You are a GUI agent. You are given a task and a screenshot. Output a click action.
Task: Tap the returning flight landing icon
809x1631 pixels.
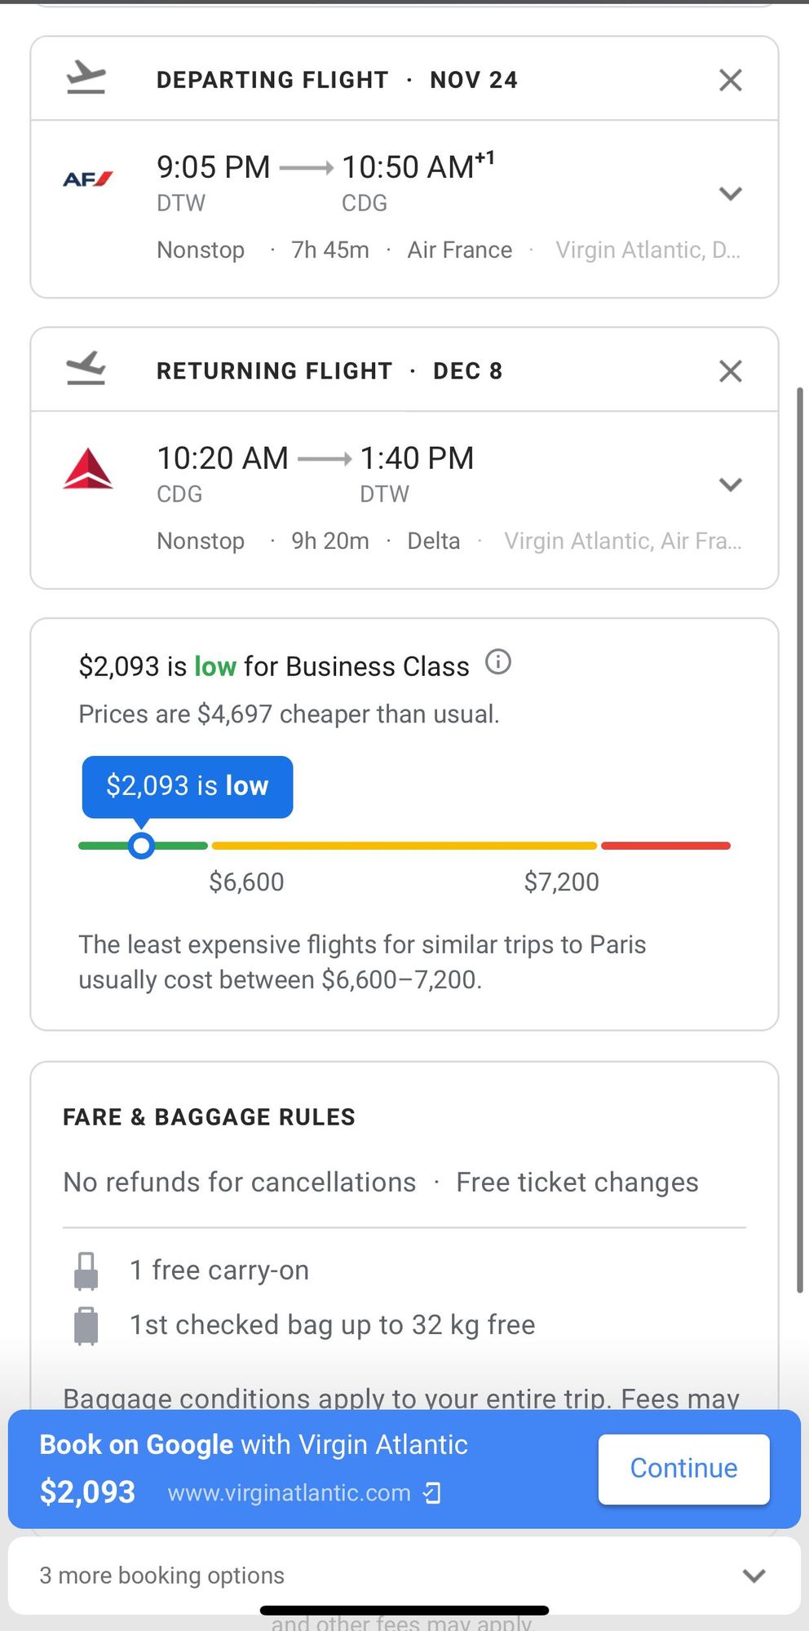click(x=86, y=368)
